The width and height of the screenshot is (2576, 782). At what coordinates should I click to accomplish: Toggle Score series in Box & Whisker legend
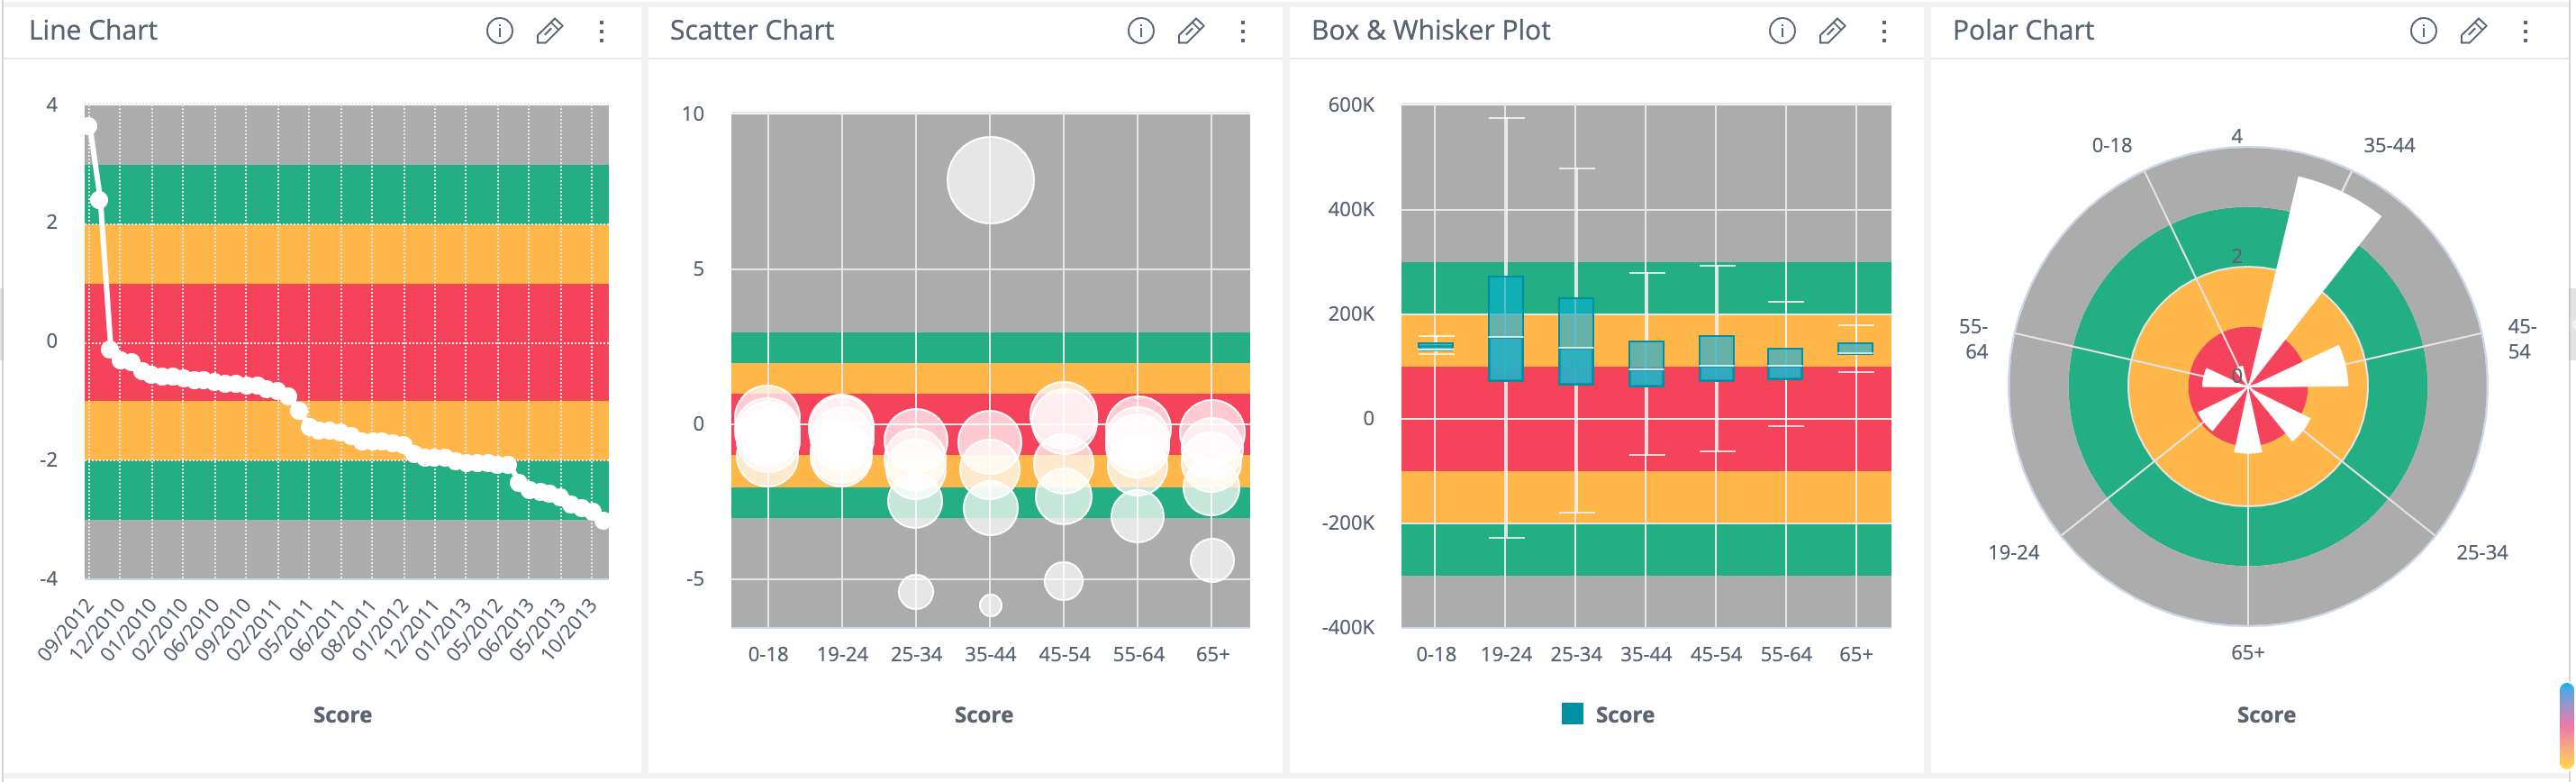pyautogui.click(x=1624, y=714)
